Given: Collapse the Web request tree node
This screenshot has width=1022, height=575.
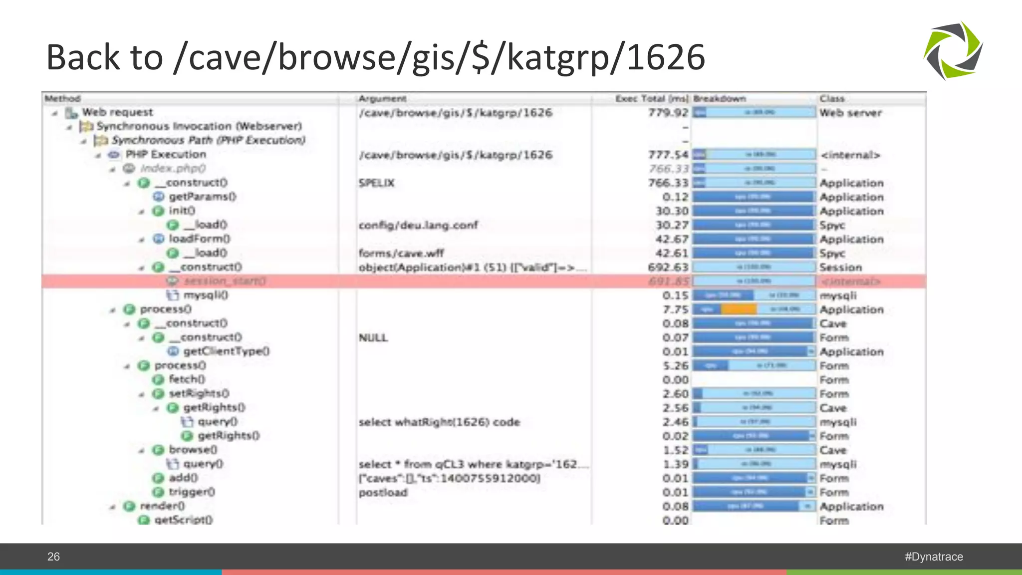Looking at the screenshot, I should (x=55, y=114).
